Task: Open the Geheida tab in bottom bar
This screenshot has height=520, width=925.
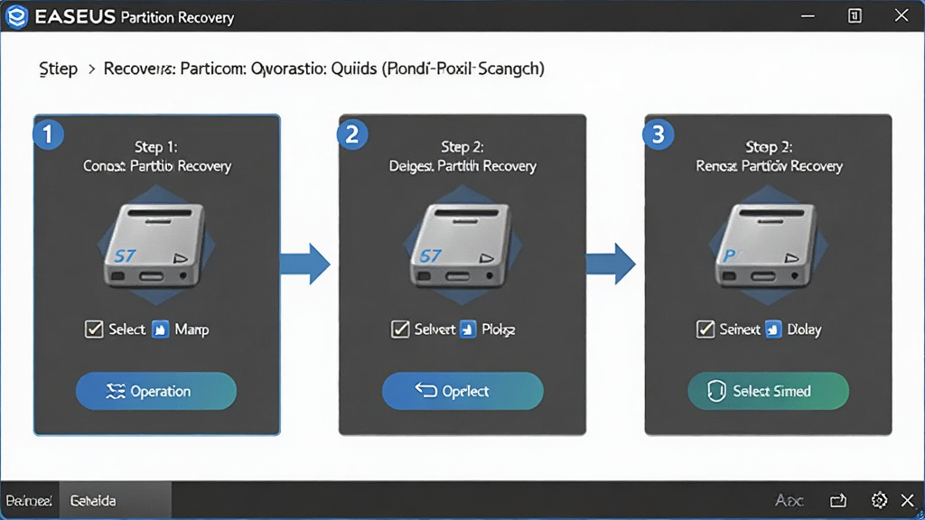Action: [x=115, y=500]
